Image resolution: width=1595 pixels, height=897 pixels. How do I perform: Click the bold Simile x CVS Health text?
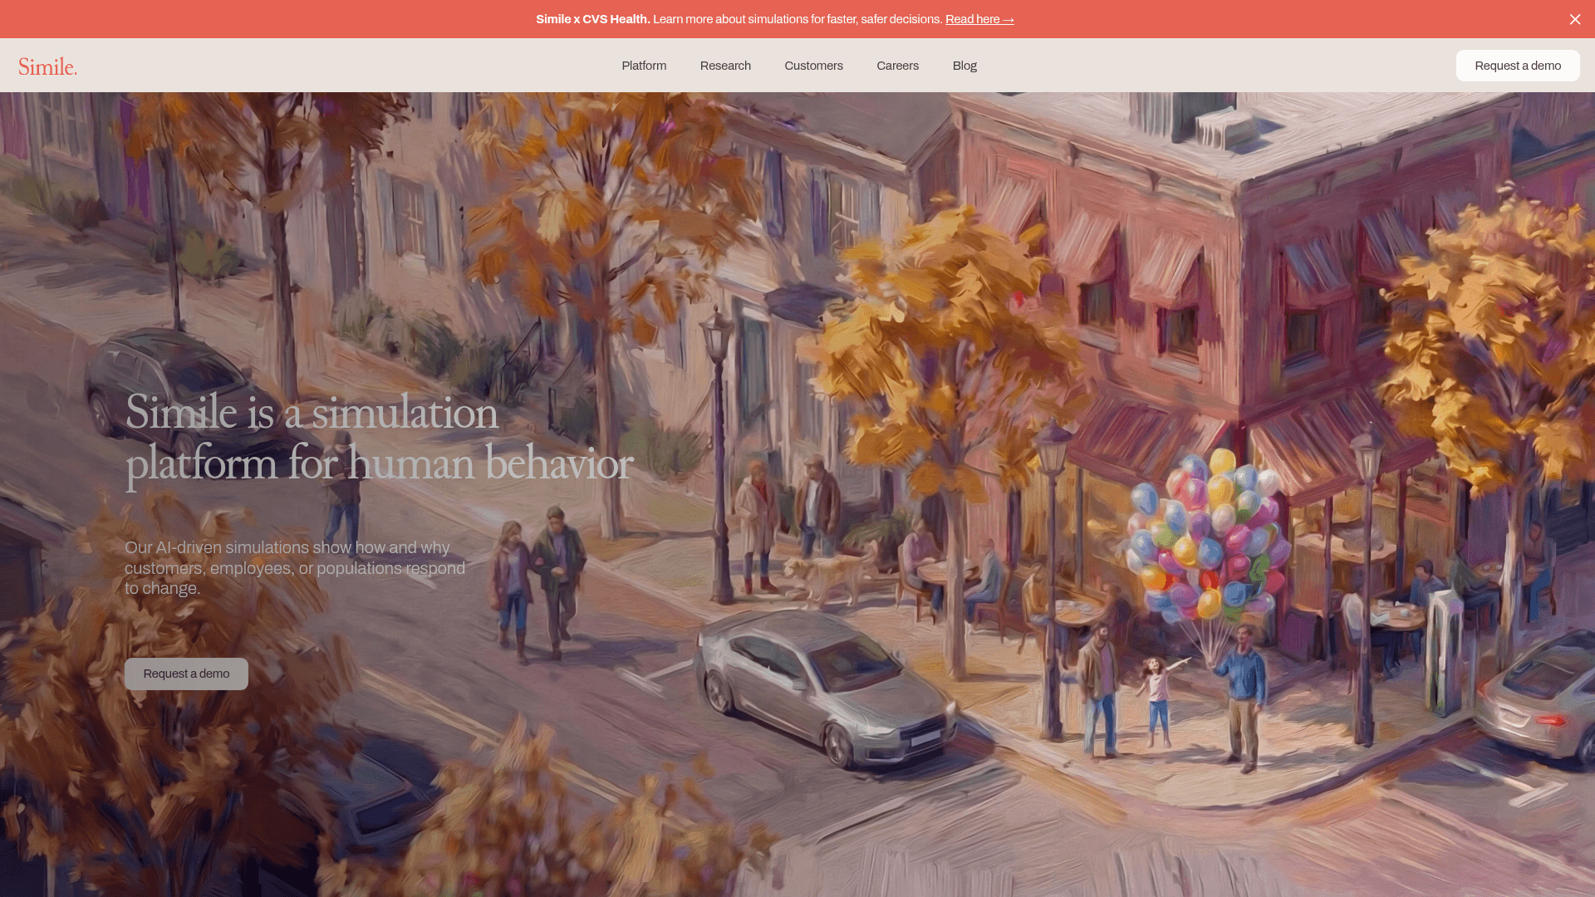click(592, 19)
